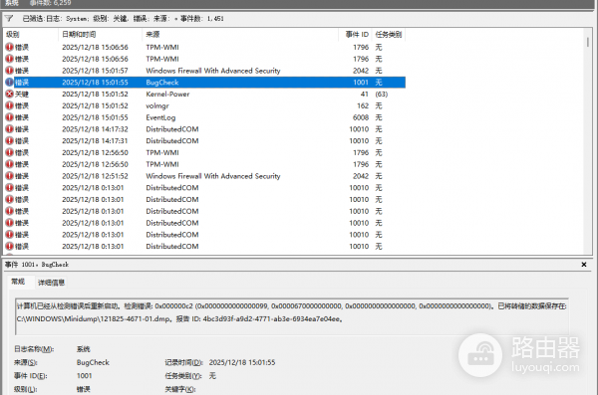598x395 pixels.
Task: Click event ID 1001 in the highlighted row
Action: click(361, 83)
